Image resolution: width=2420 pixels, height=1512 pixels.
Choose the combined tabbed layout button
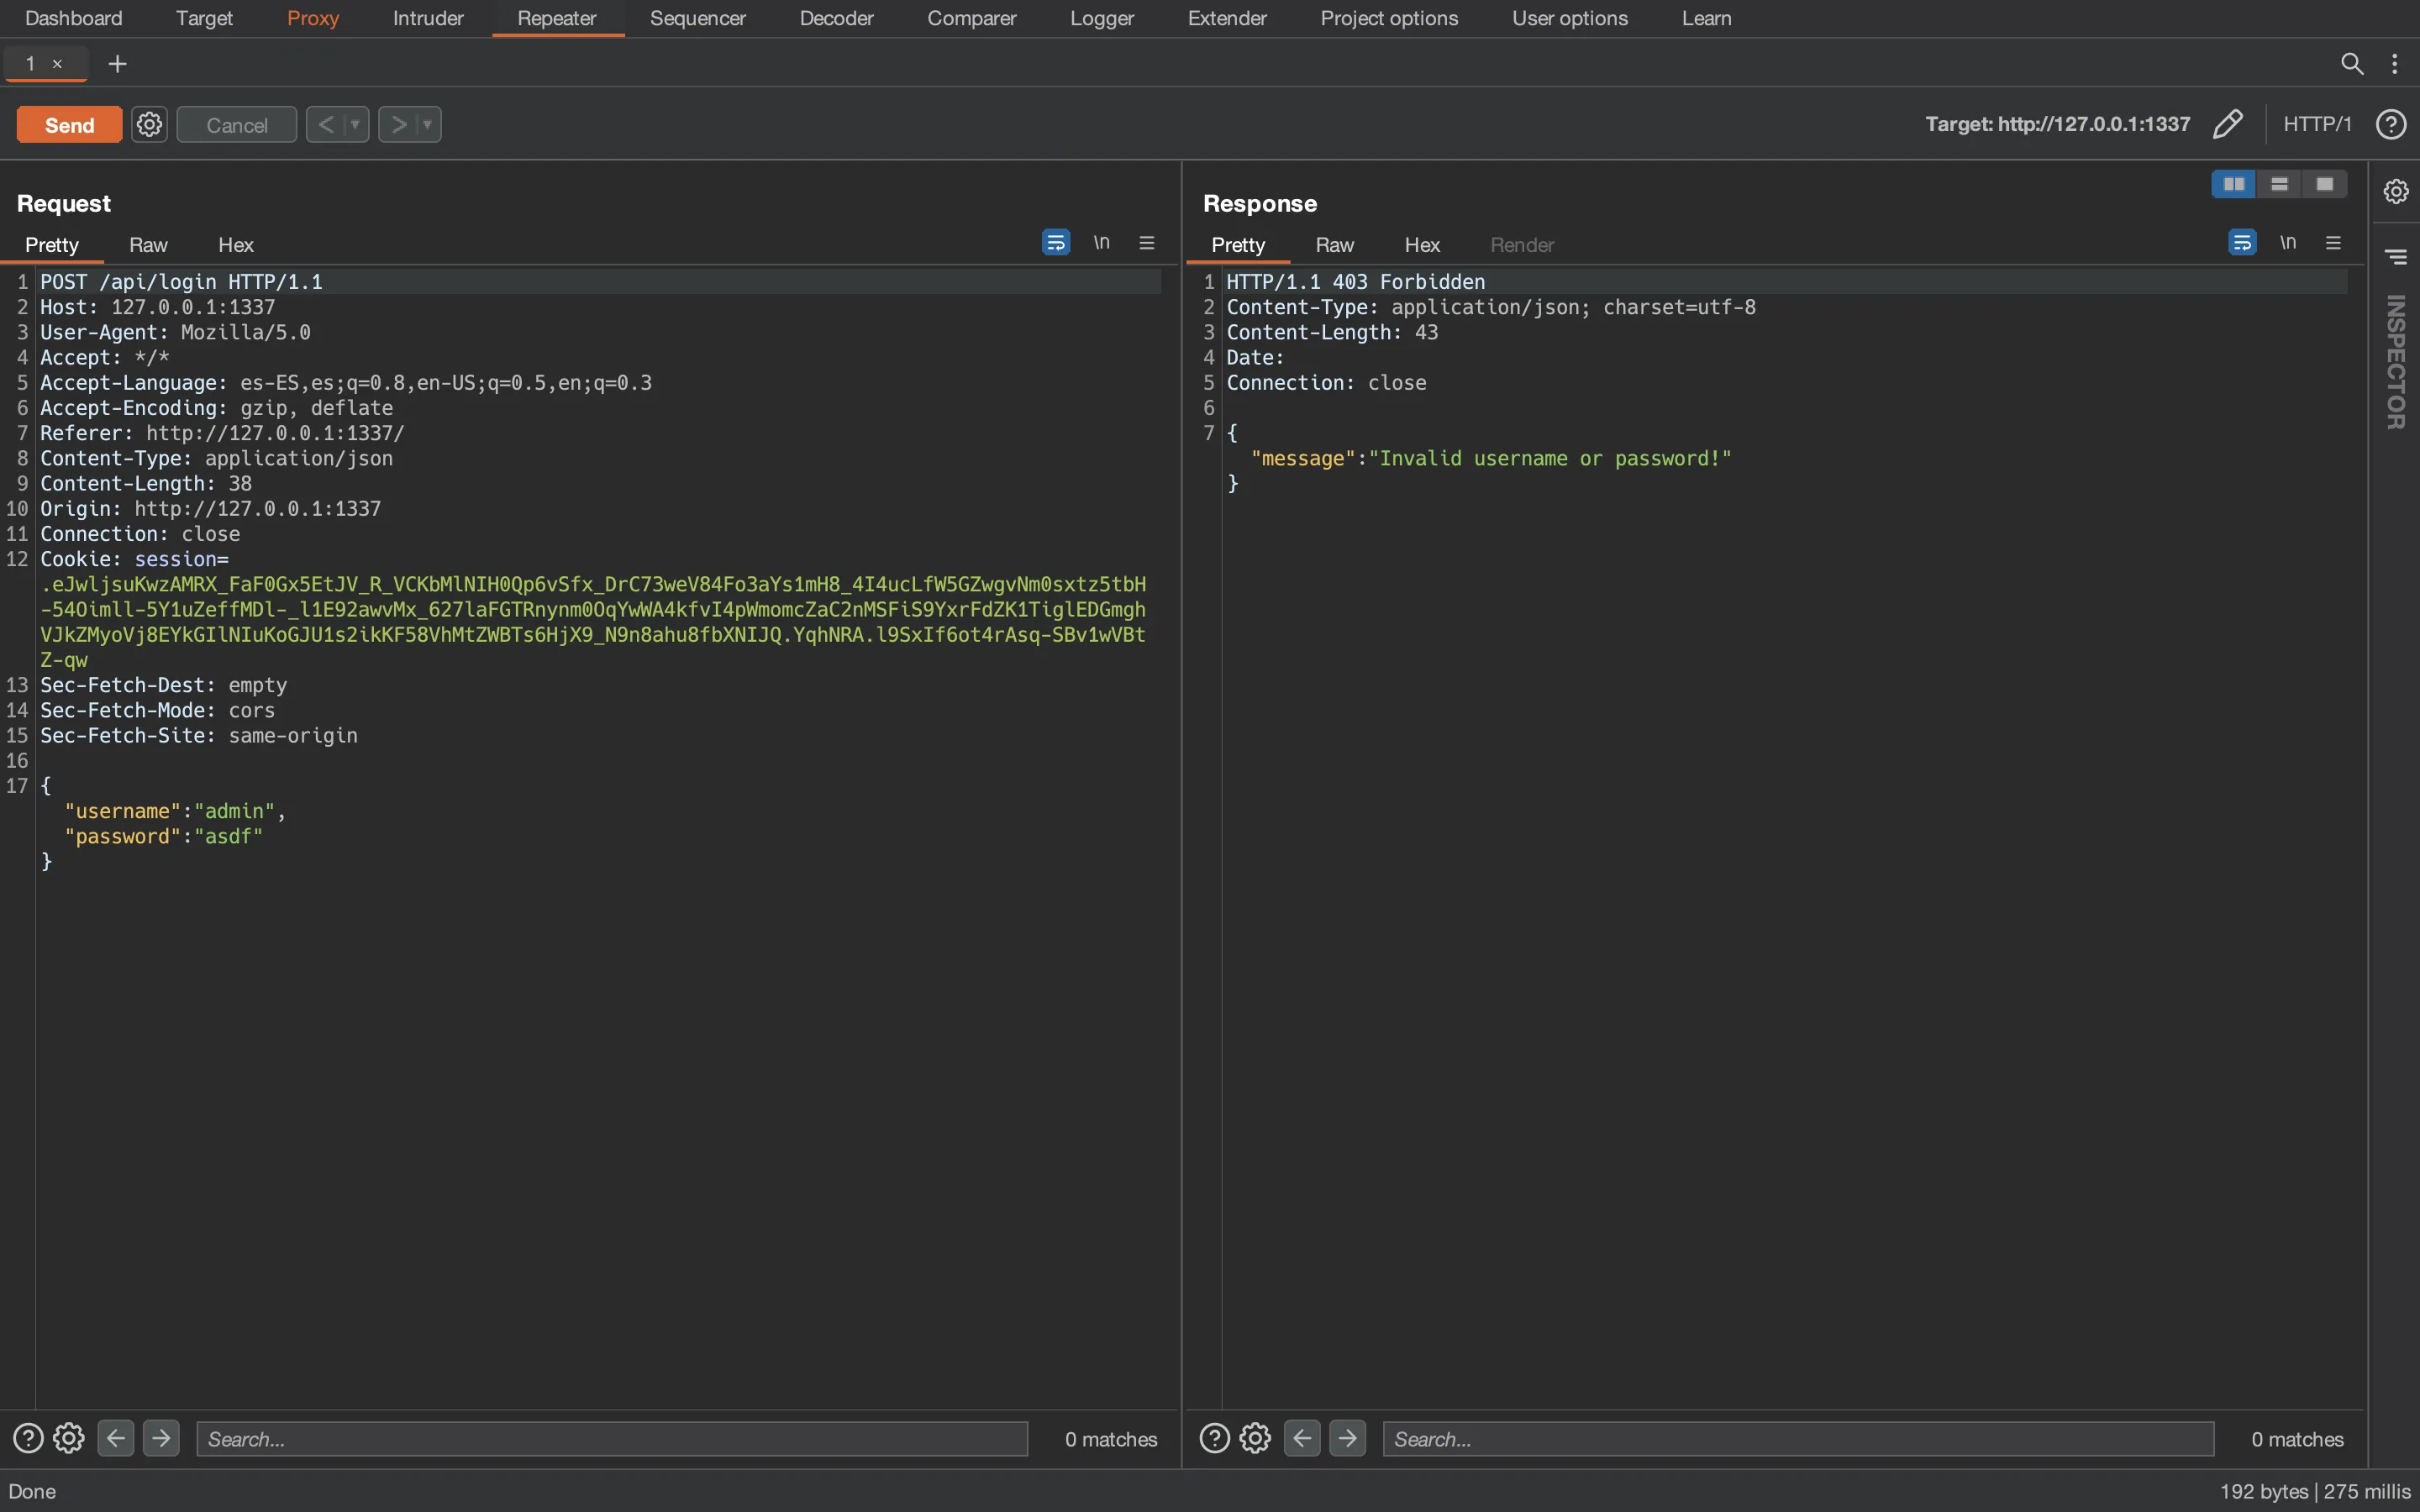pyautogui.click(x=2325, y=184)
